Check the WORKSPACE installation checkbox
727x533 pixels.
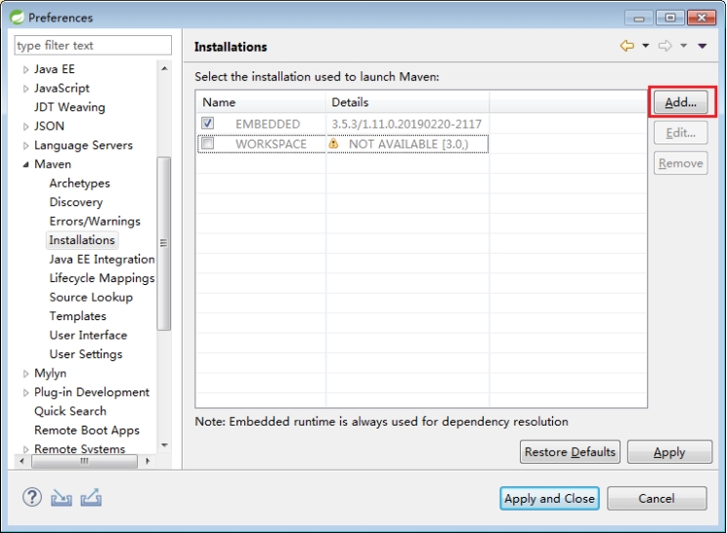208,143
